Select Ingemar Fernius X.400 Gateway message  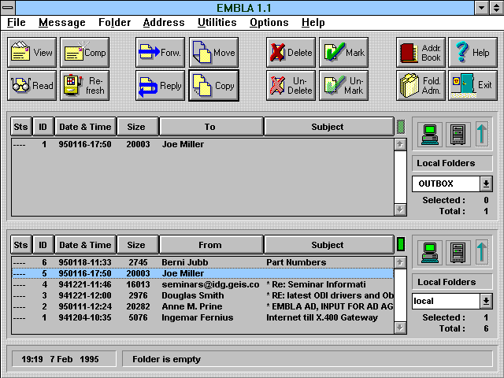coord(202,317)
